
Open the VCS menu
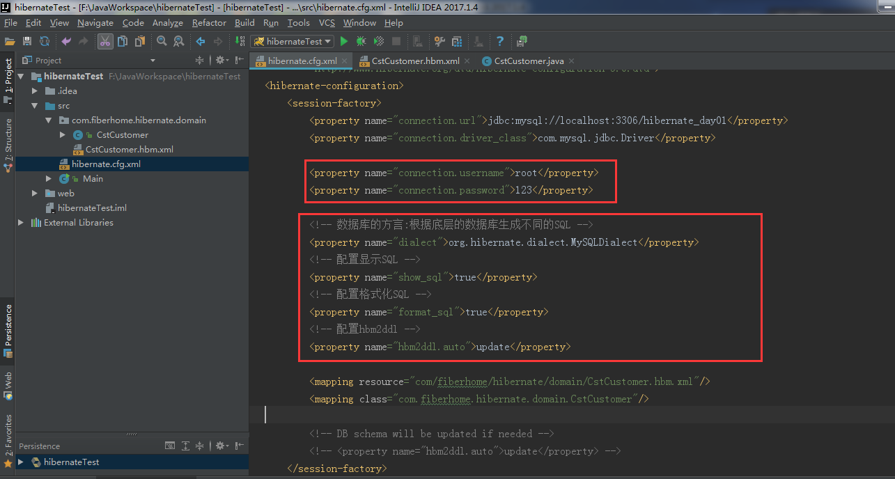327,23
